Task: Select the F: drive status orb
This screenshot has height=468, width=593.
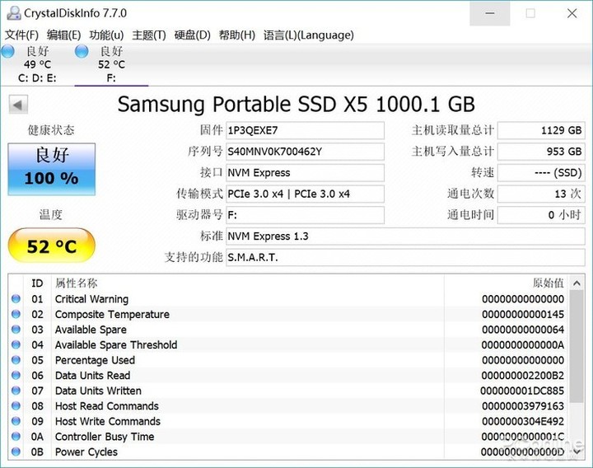Action: pyautogui.click(x=82, y=52)
